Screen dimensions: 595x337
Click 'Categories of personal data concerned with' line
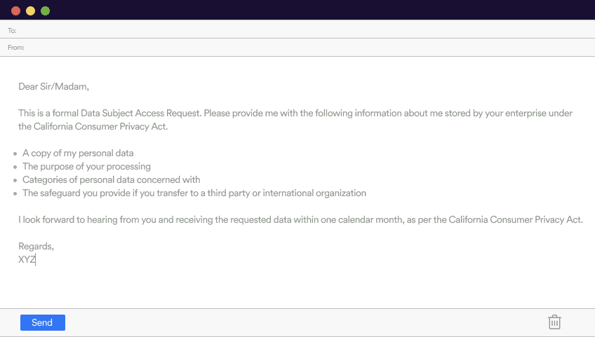coord(111,179)
